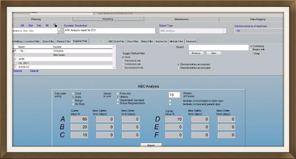Select the Supplier Filter tab
Image resolution: width=296 pixels, height=159 pixels.
(x=80, y=41)
